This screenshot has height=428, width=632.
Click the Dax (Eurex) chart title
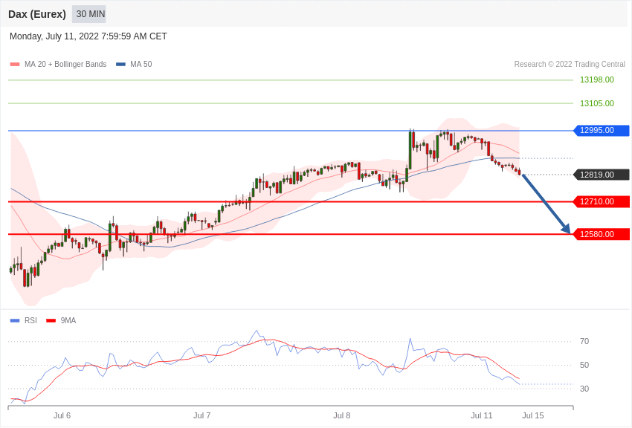pyautogui.click(x=37, y=14)
